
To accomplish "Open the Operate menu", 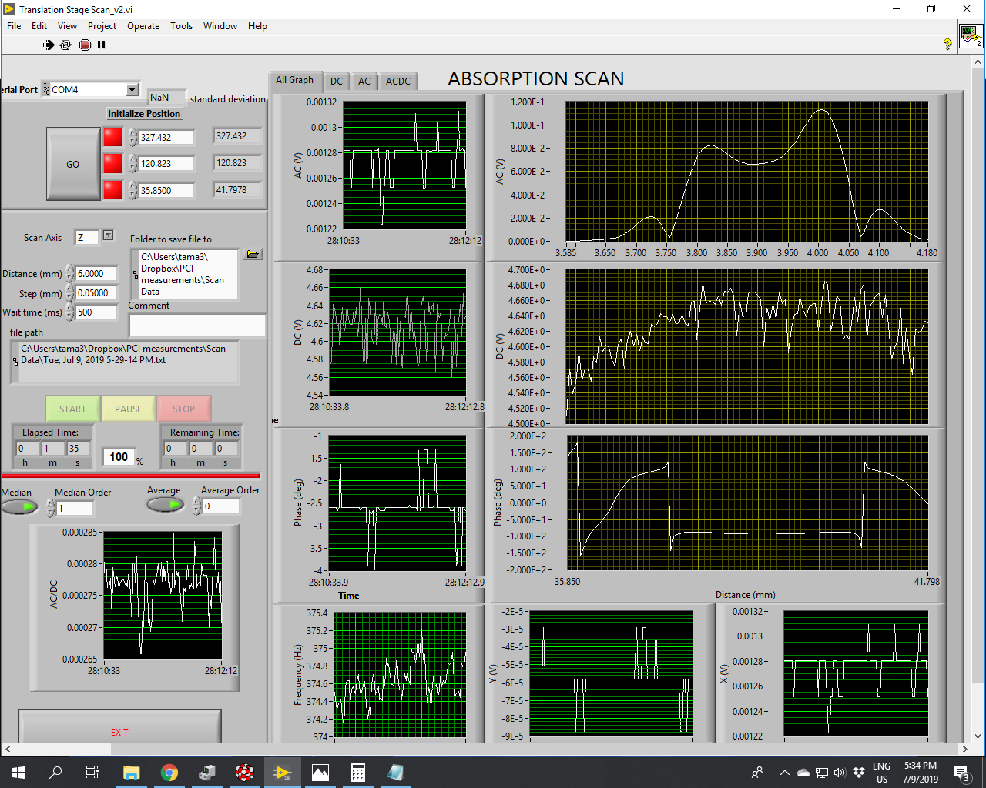I will point(143,26).
